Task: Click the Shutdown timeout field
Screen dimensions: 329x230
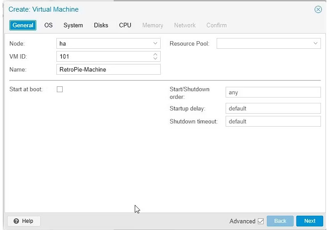Action: click(273, 121)
